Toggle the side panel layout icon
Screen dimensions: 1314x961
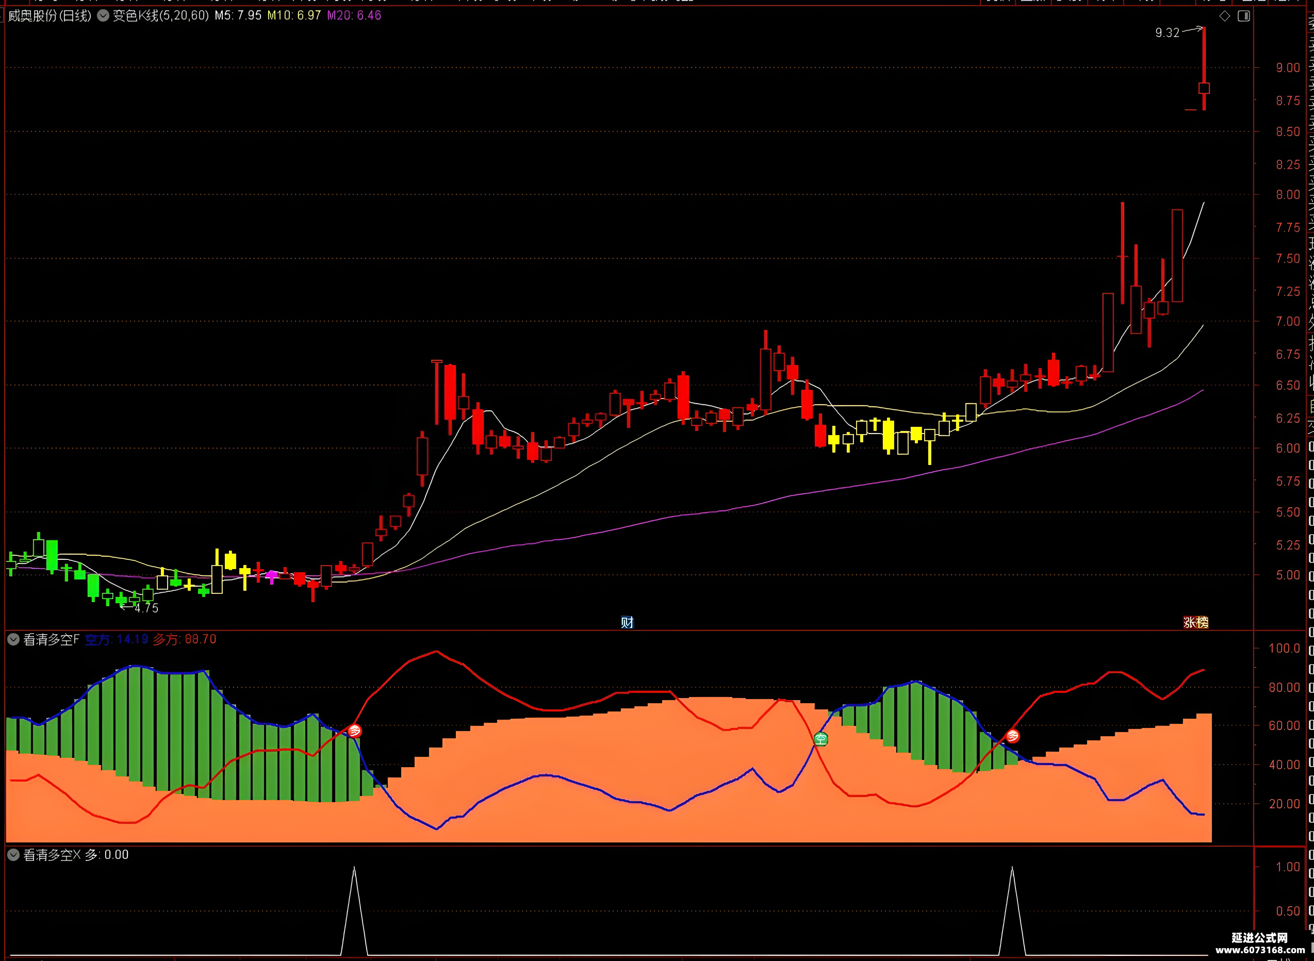[x=1243, y=16]
